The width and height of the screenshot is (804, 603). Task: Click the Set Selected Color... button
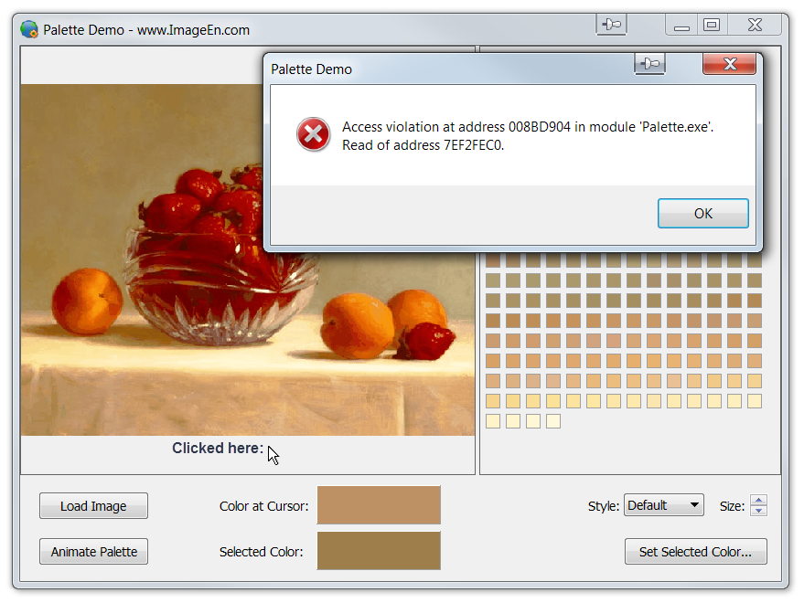click(x=695, y=552)
